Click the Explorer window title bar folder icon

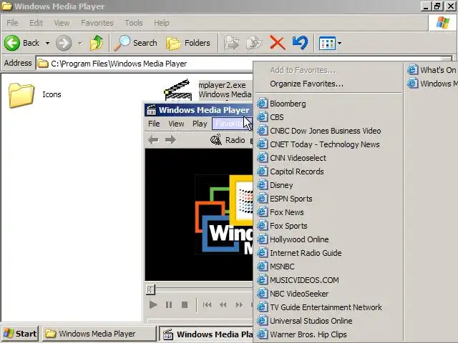[6, 6]
